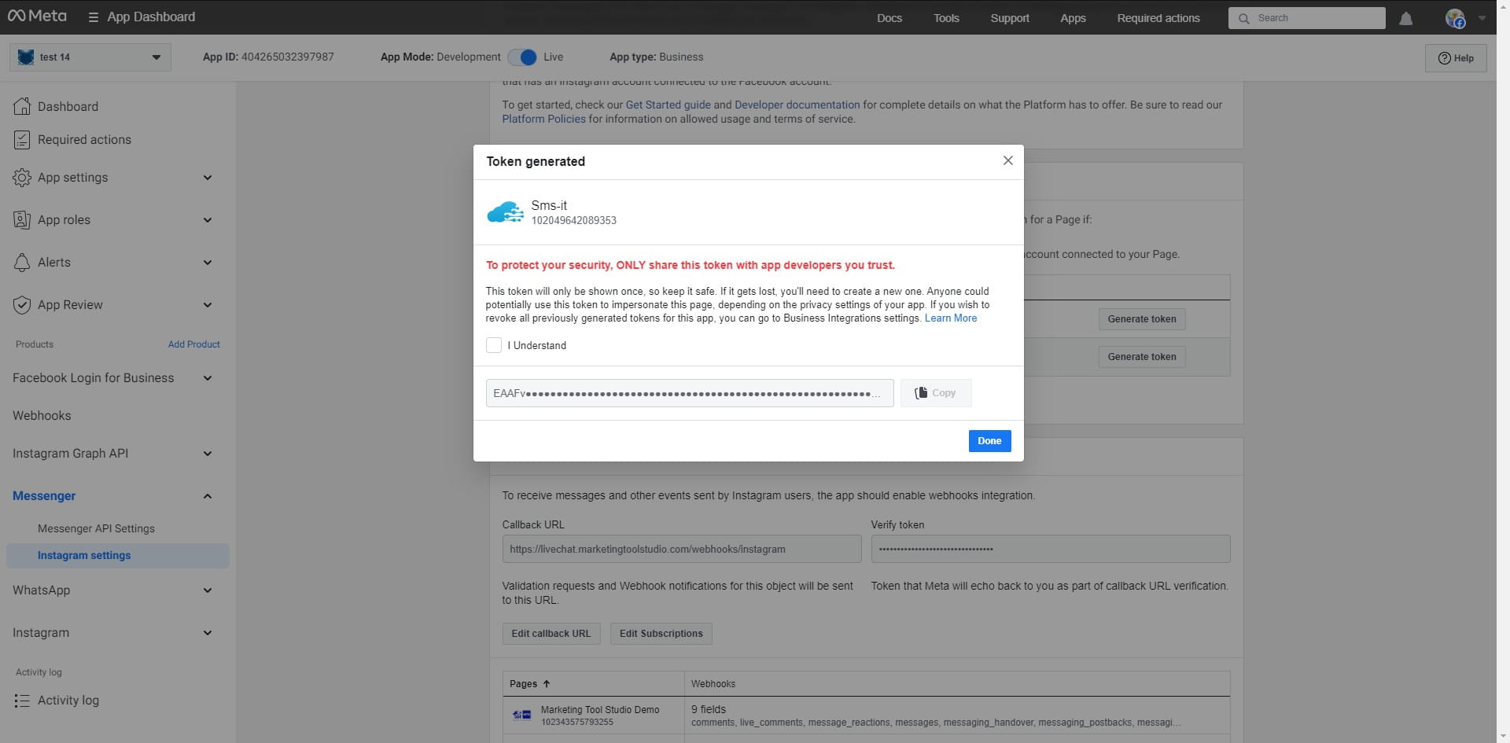Open Docs in top navigation
The width and height of the screenshot is (1510, 743).
click(889, 18)
